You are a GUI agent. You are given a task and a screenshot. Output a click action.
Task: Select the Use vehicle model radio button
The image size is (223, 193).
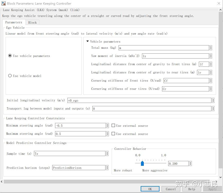click(x=10, y=76)
